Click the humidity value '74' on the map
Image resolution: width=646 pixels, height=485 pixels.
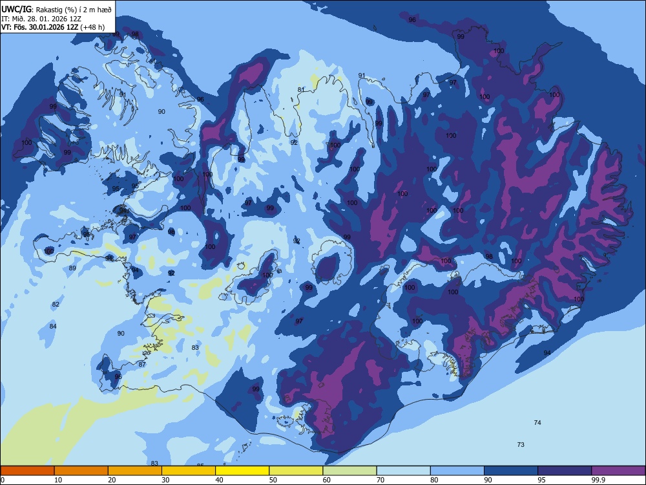(537, 423)
